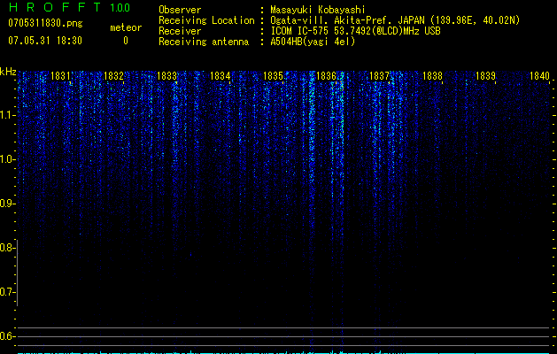Click the 1839 time marker

coord(485,76)
